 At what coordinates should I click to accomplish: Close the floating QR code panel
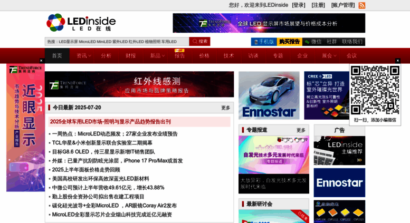(x=398, y=61)
